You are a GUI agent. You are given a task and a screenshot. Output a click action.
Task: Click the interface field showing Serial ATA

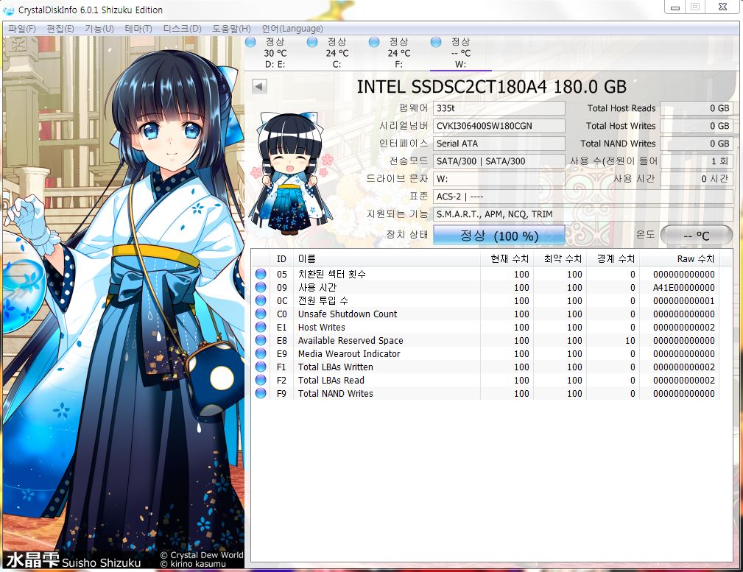tap(499, 143)
